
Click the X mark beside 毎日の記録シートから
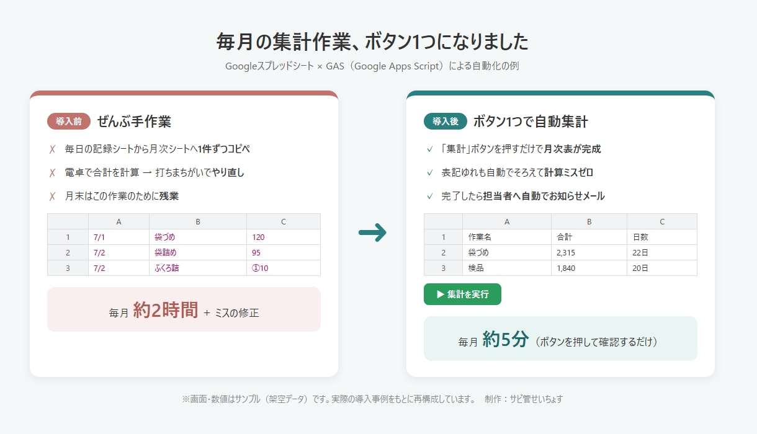[52, 149]
